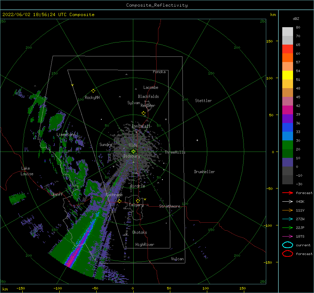
Task: Click the white plus marker south of Stettler
Action: pyautogui.click(x=197, y=140)
